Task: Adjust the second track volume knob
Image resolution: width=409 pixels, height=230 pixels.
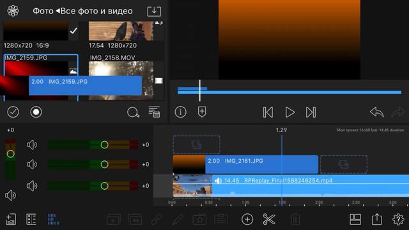Action: pyautogui.click(x=104, y=164)
